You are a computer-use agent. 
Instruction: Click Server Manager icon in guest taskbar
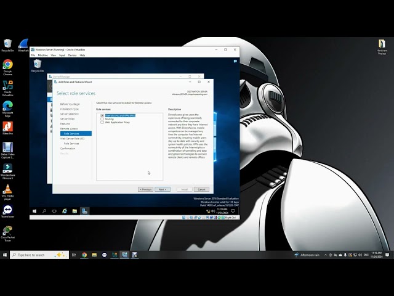tap(85, 211)
